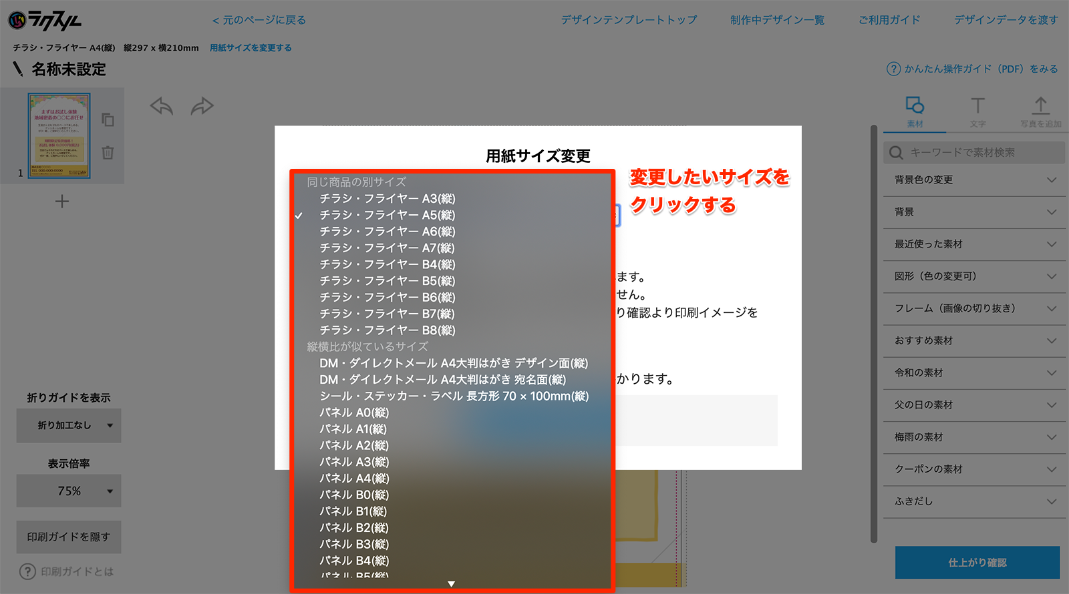Screen dimensions: 1069x594
Task: Expand 最近使った素材 section
Action: [x=974, y=244]
